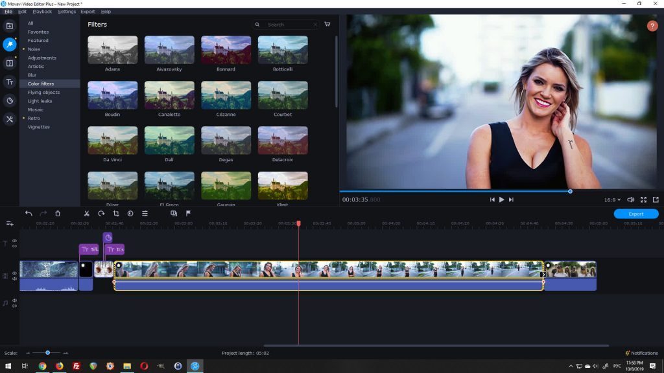Screen dimensions: 664x373
Task: Click the crop tool in timeline toolbar
Action: click(x=116, y=214)
